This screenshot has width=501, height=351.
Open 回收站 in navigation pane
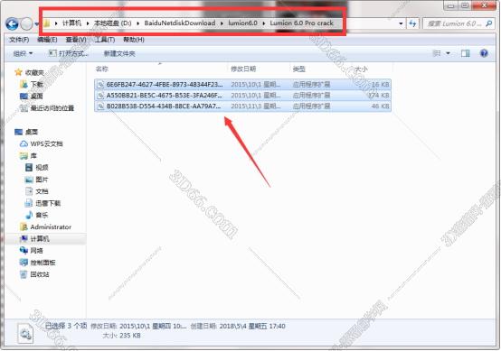(40, 274)
